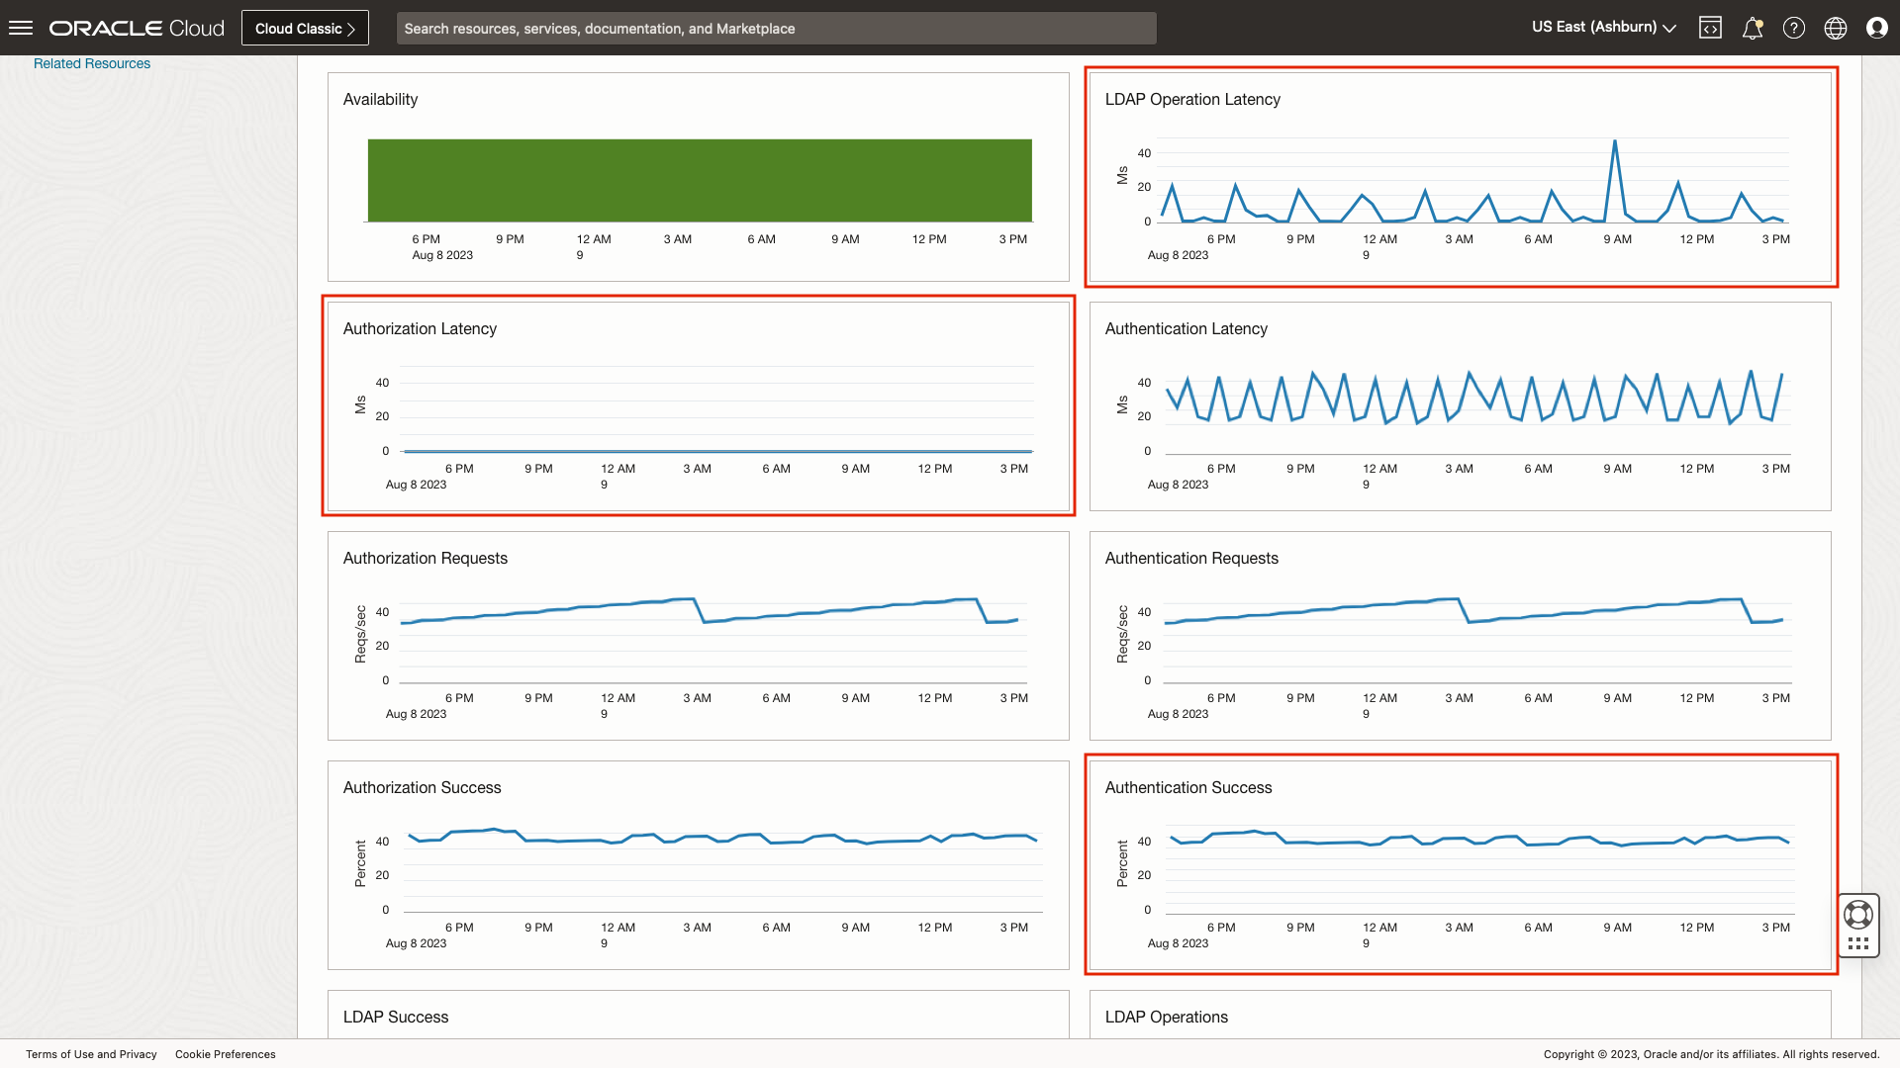Click the life ring support icon

point(1857,915)
